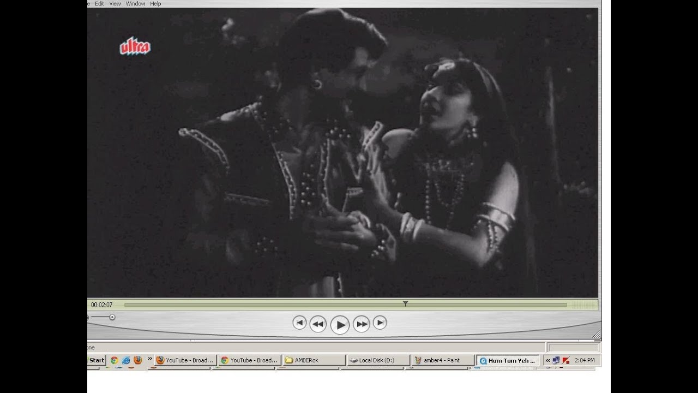Skip to the end of the movie
Image resolution: width=698 pixels, height=393 pixels.
pyautogui.click(x=380, y=323)
